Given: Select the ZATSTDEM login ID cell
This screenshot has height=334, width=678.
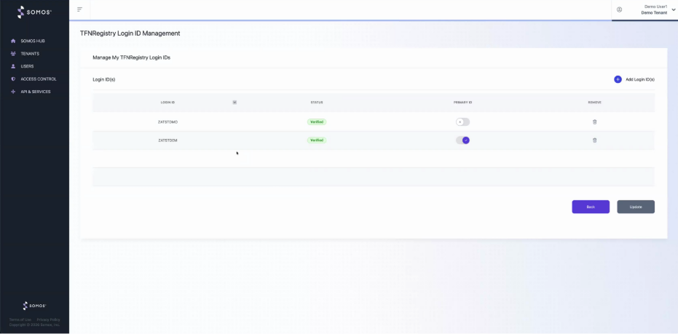Looking at the screenshot, I should click(167, 140).
